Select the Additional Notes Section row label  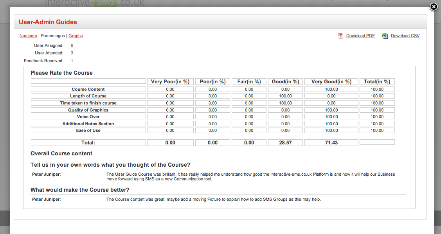click(x=88, y=124)
